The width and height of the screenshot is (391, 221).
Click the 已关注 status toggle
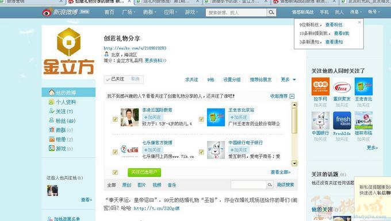115,79
